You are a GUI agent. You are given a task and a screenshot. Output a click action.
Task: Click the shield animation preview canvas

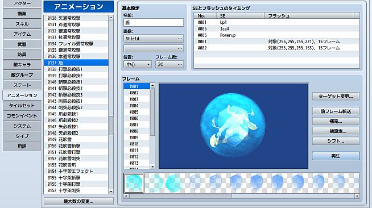click(x=233, y=126)
